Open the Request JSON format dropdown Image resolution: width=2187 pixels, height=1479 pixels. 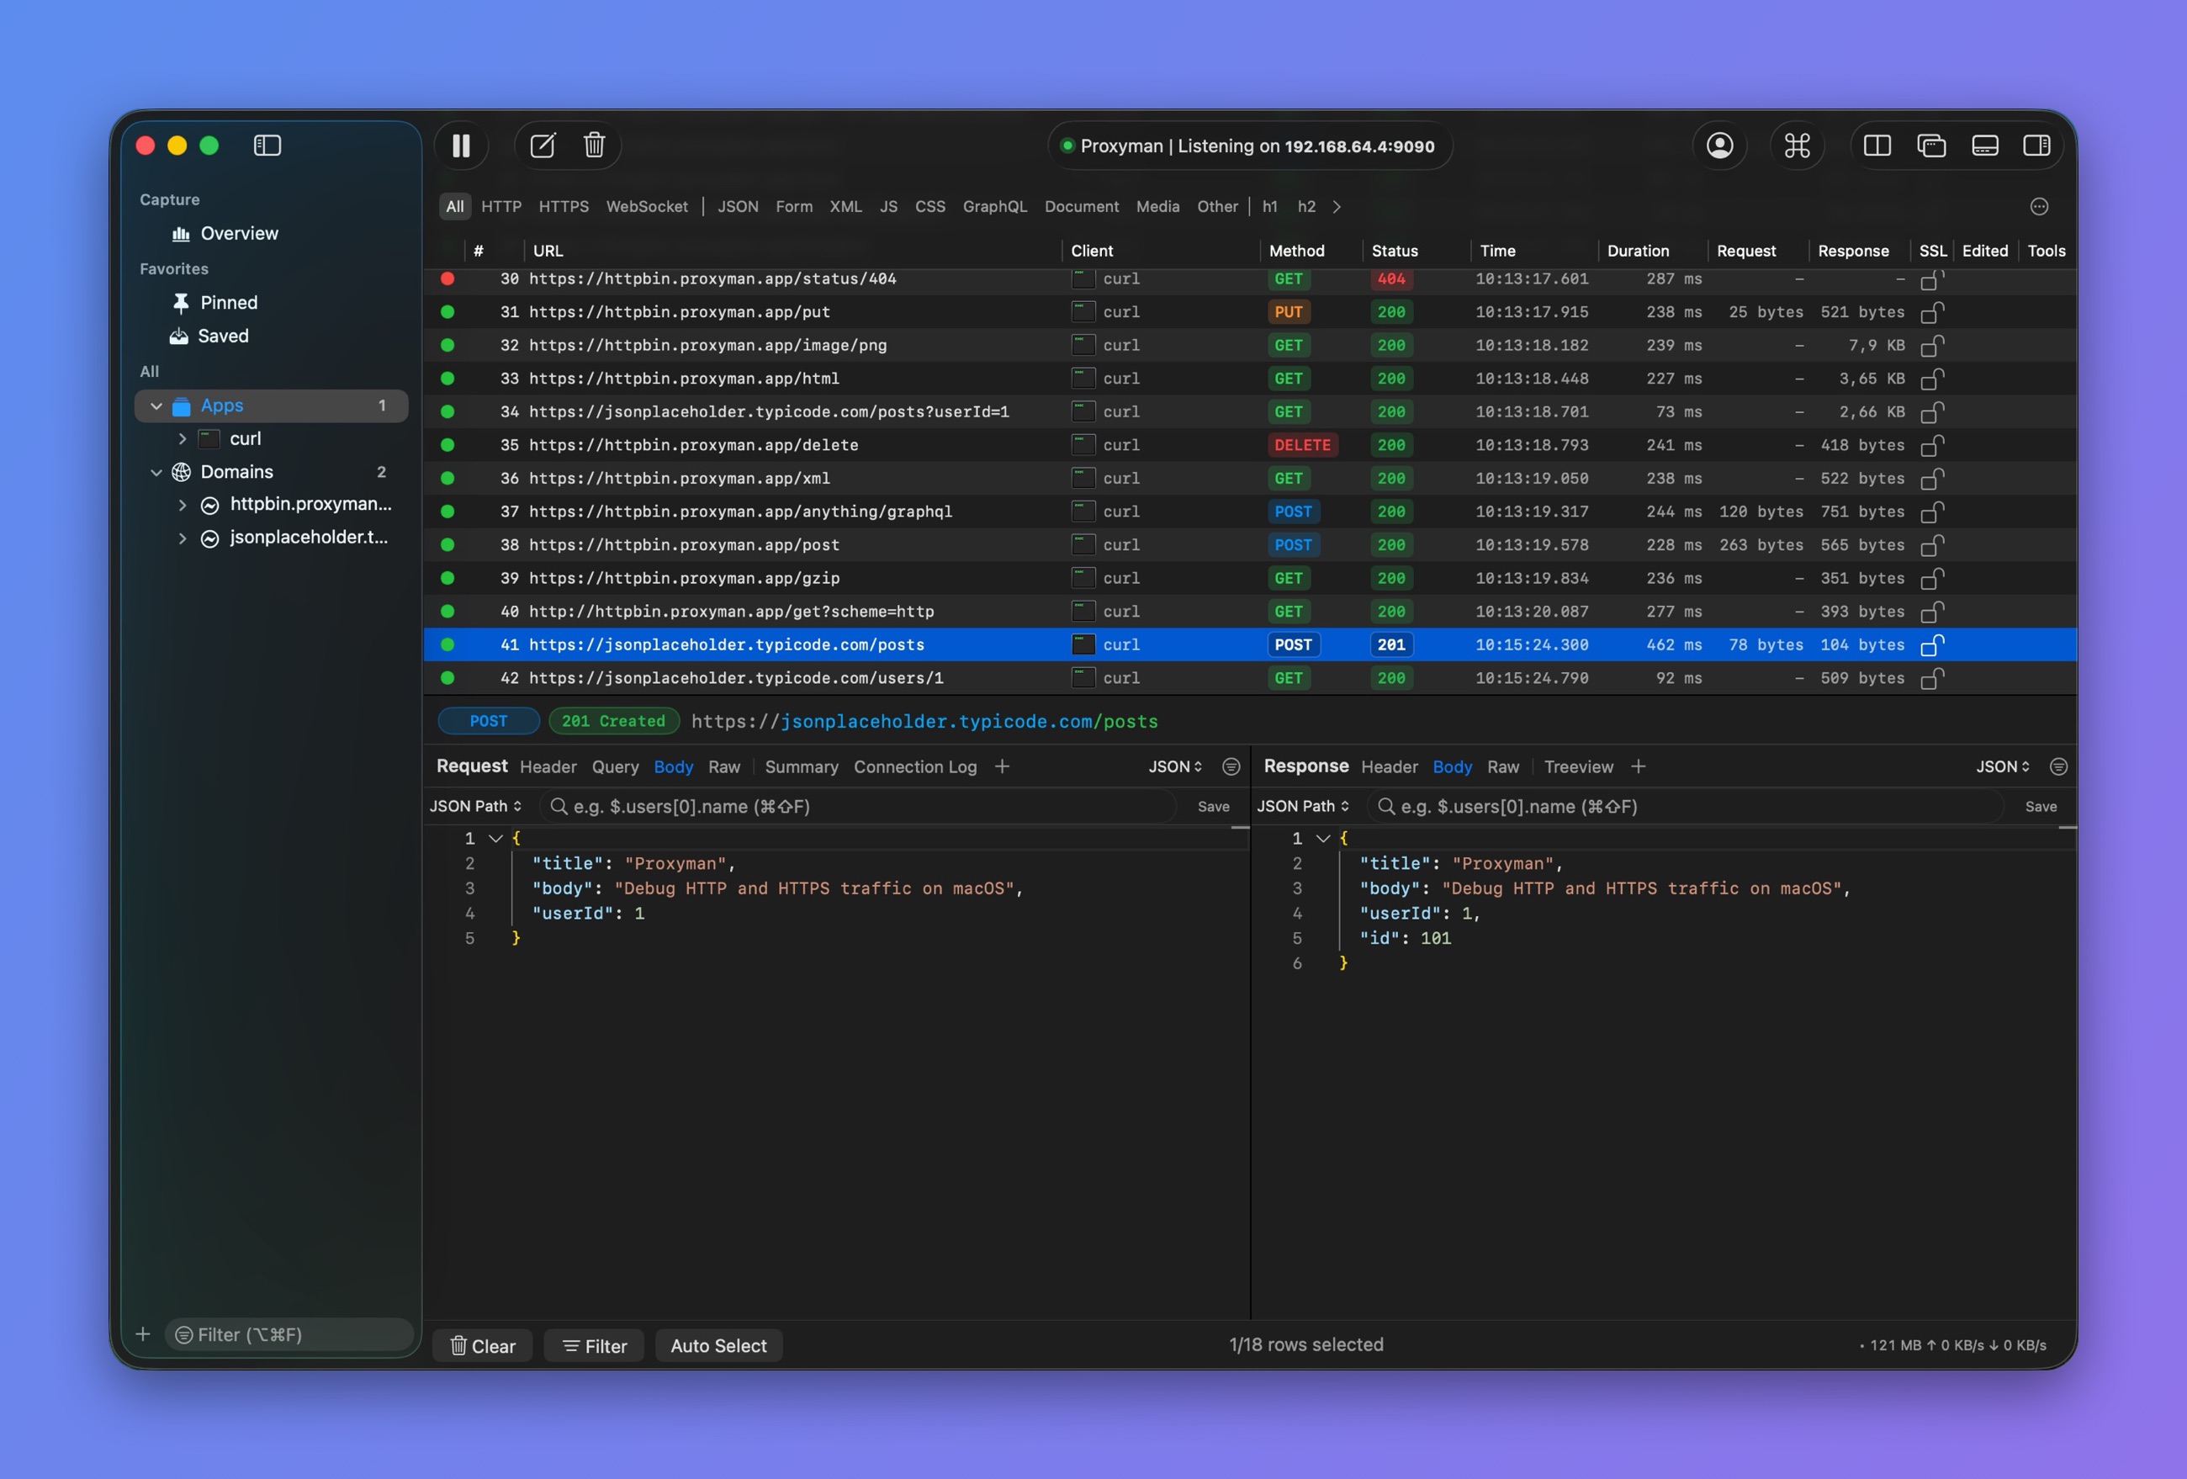coord(1174,767)
